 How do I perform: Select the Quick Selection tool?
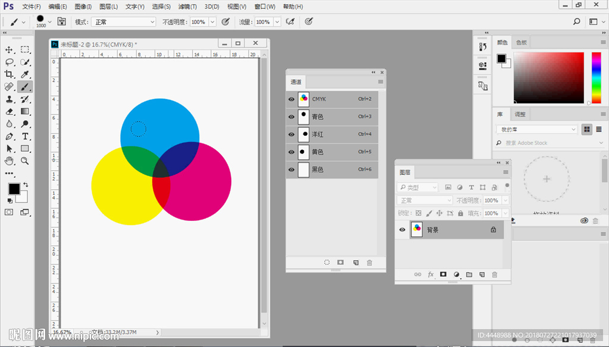coord(25,62)
